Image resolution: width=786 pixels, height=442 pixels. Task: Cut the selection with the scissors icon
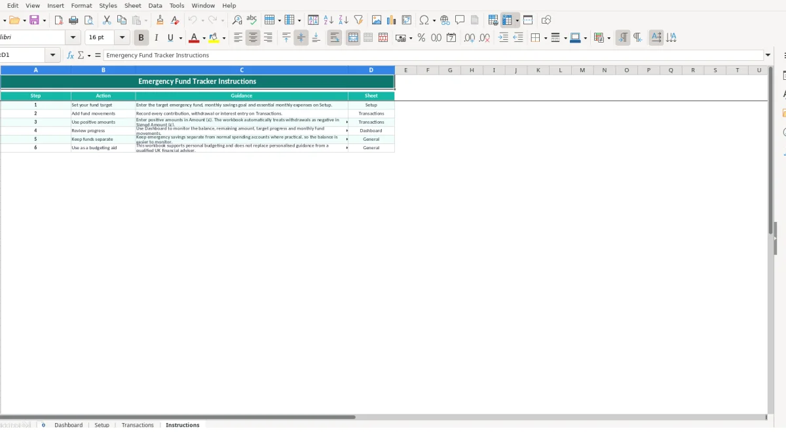pos(107,20)
